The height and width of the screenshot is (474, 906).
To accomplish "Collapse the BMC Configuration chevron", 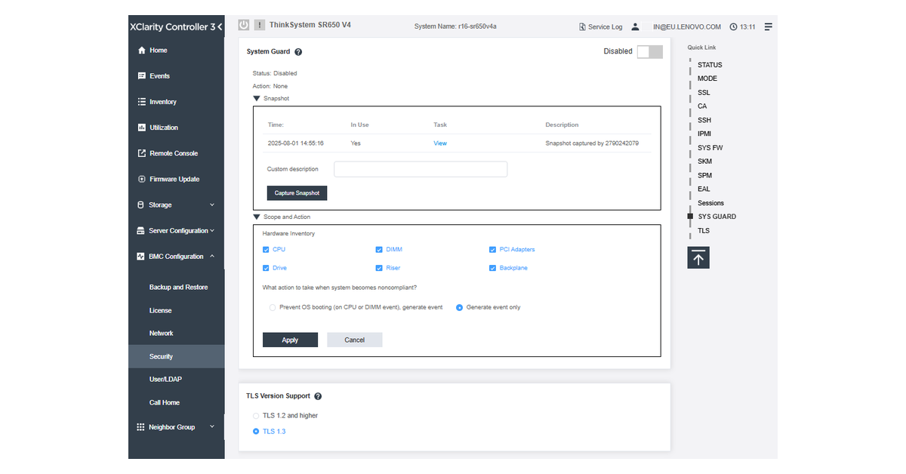I will [x=212, y=257].
